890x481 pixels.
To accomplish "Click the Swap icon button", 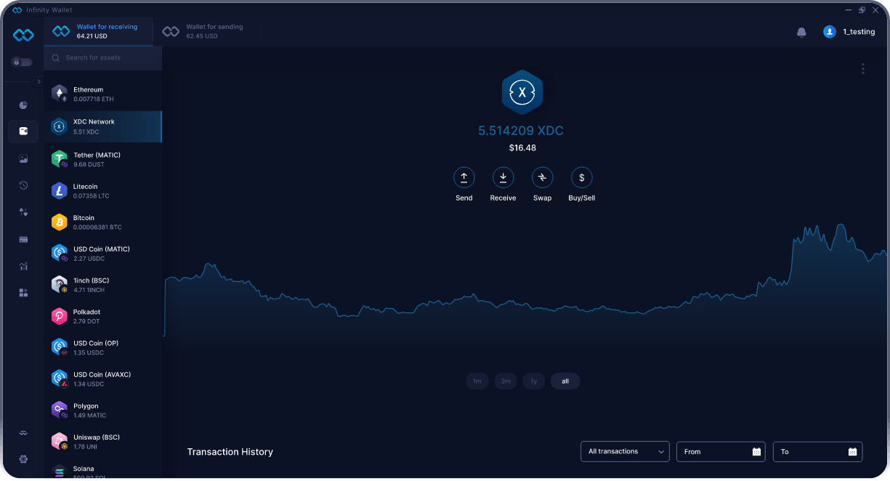I will (543, 177).
